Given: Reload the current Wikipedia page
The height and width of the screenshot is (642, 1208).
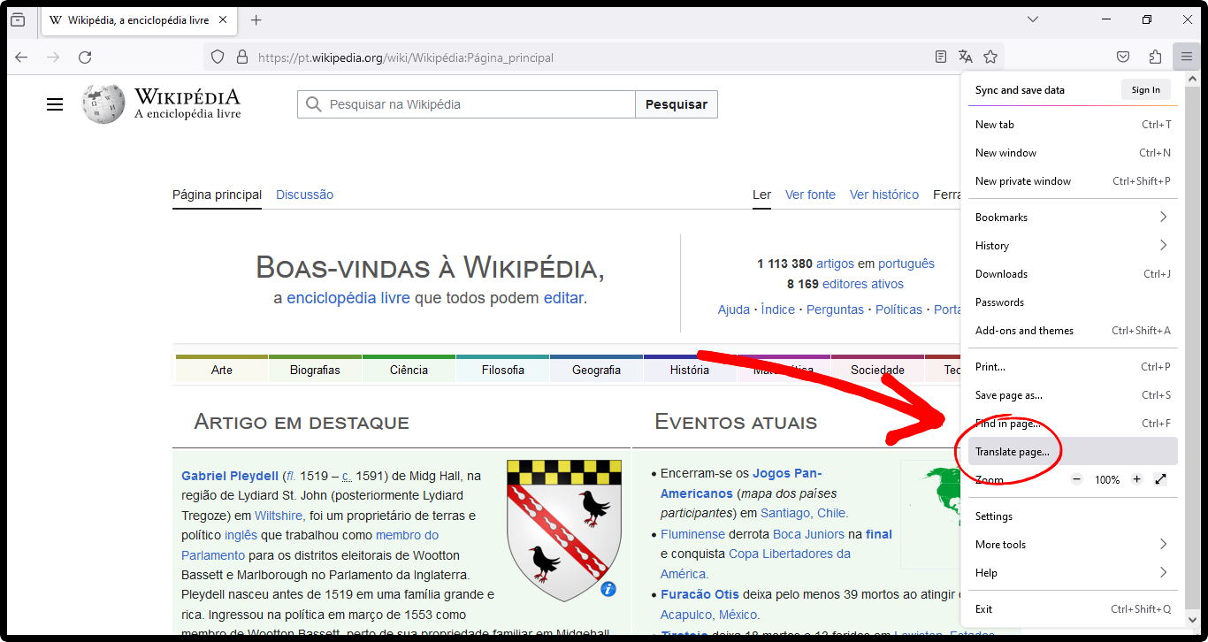Looking at the screenshot, I should tap(85, 57).
